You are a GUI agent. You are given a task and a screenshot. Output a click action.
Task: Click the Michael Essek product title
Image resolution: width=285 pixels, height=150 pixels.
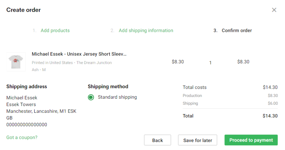pos(79,54)
